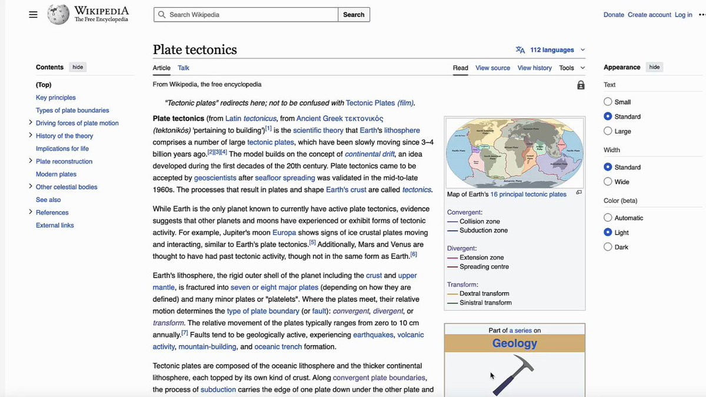The width and height of the screenshot is (706, 397).
Task: Open the subduction link
Action: coord(218,389)
